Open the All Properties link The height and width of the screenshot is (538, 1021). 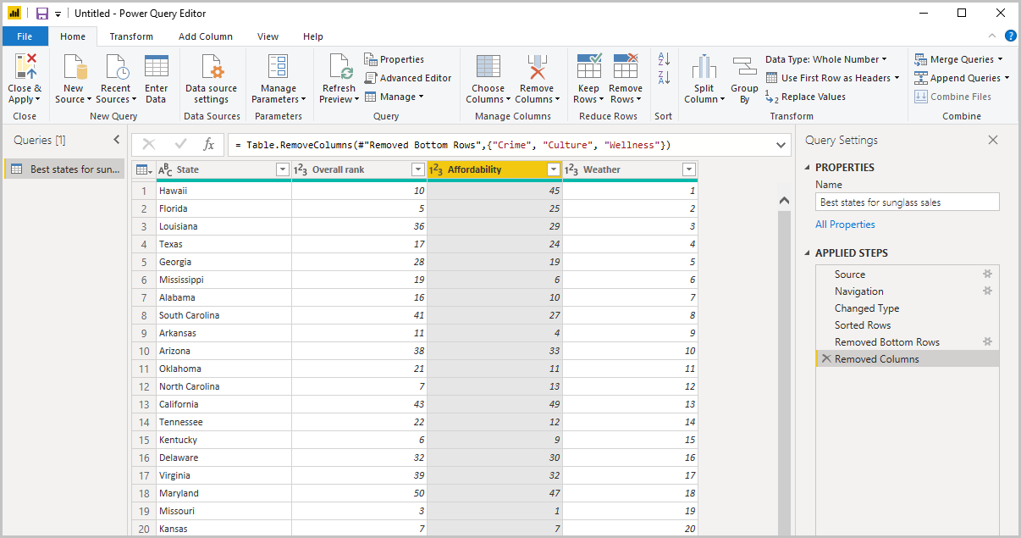pyautogui.click(x=845, y=225)
